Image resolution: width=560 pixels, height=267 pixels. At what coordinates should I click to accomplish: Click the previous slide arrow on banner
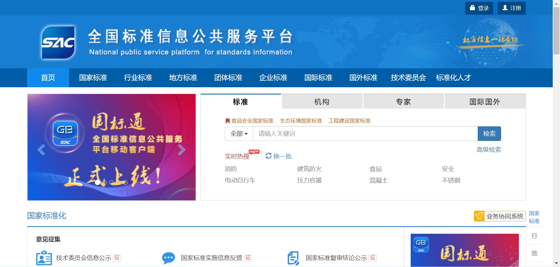41,150
